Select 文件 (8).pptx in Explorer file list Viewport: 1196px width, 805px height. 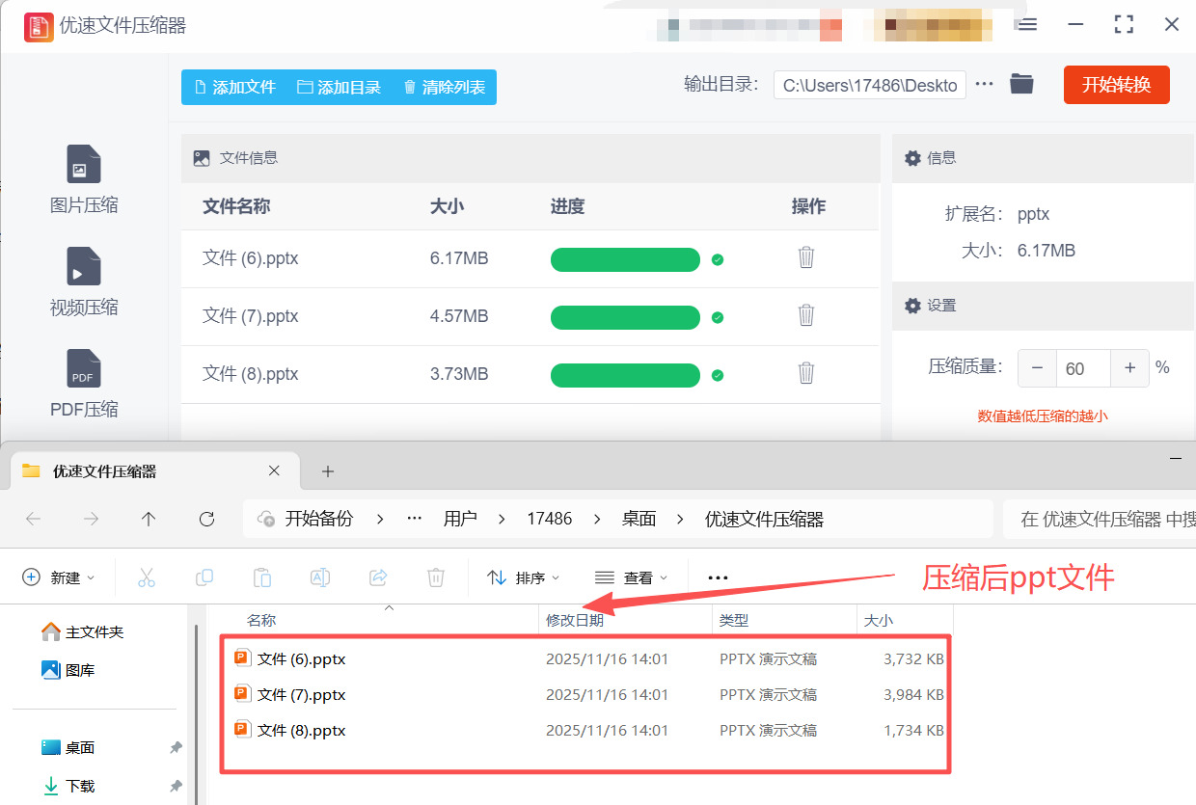[588, 730]
